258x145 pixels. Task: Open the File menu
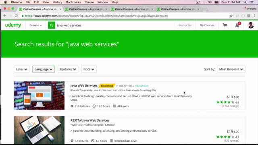[28, 2]
